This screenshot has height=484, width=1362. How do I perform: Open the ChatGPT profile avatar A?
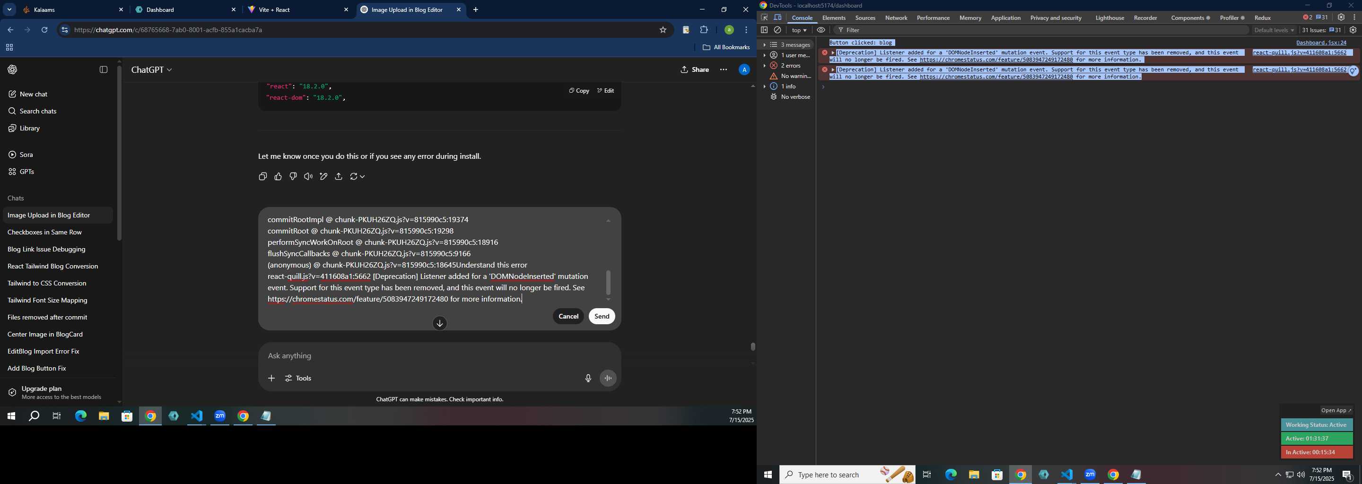(744, 70)
